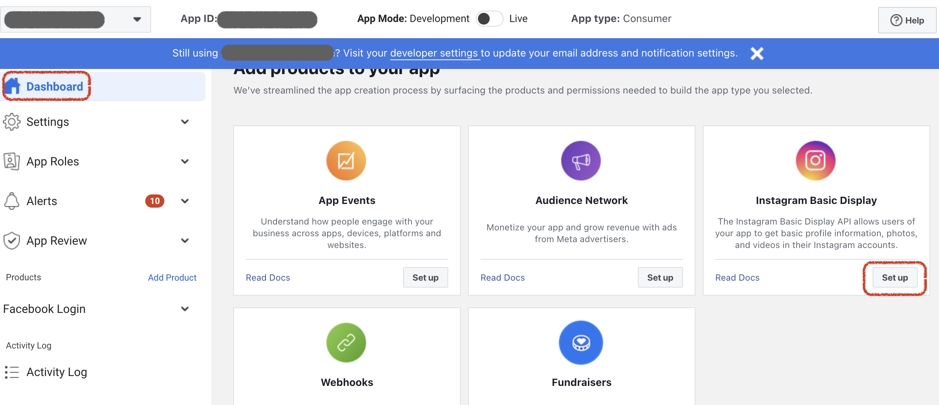Dismiss the blue notification banner
The image size is (939, 405).
757,54
